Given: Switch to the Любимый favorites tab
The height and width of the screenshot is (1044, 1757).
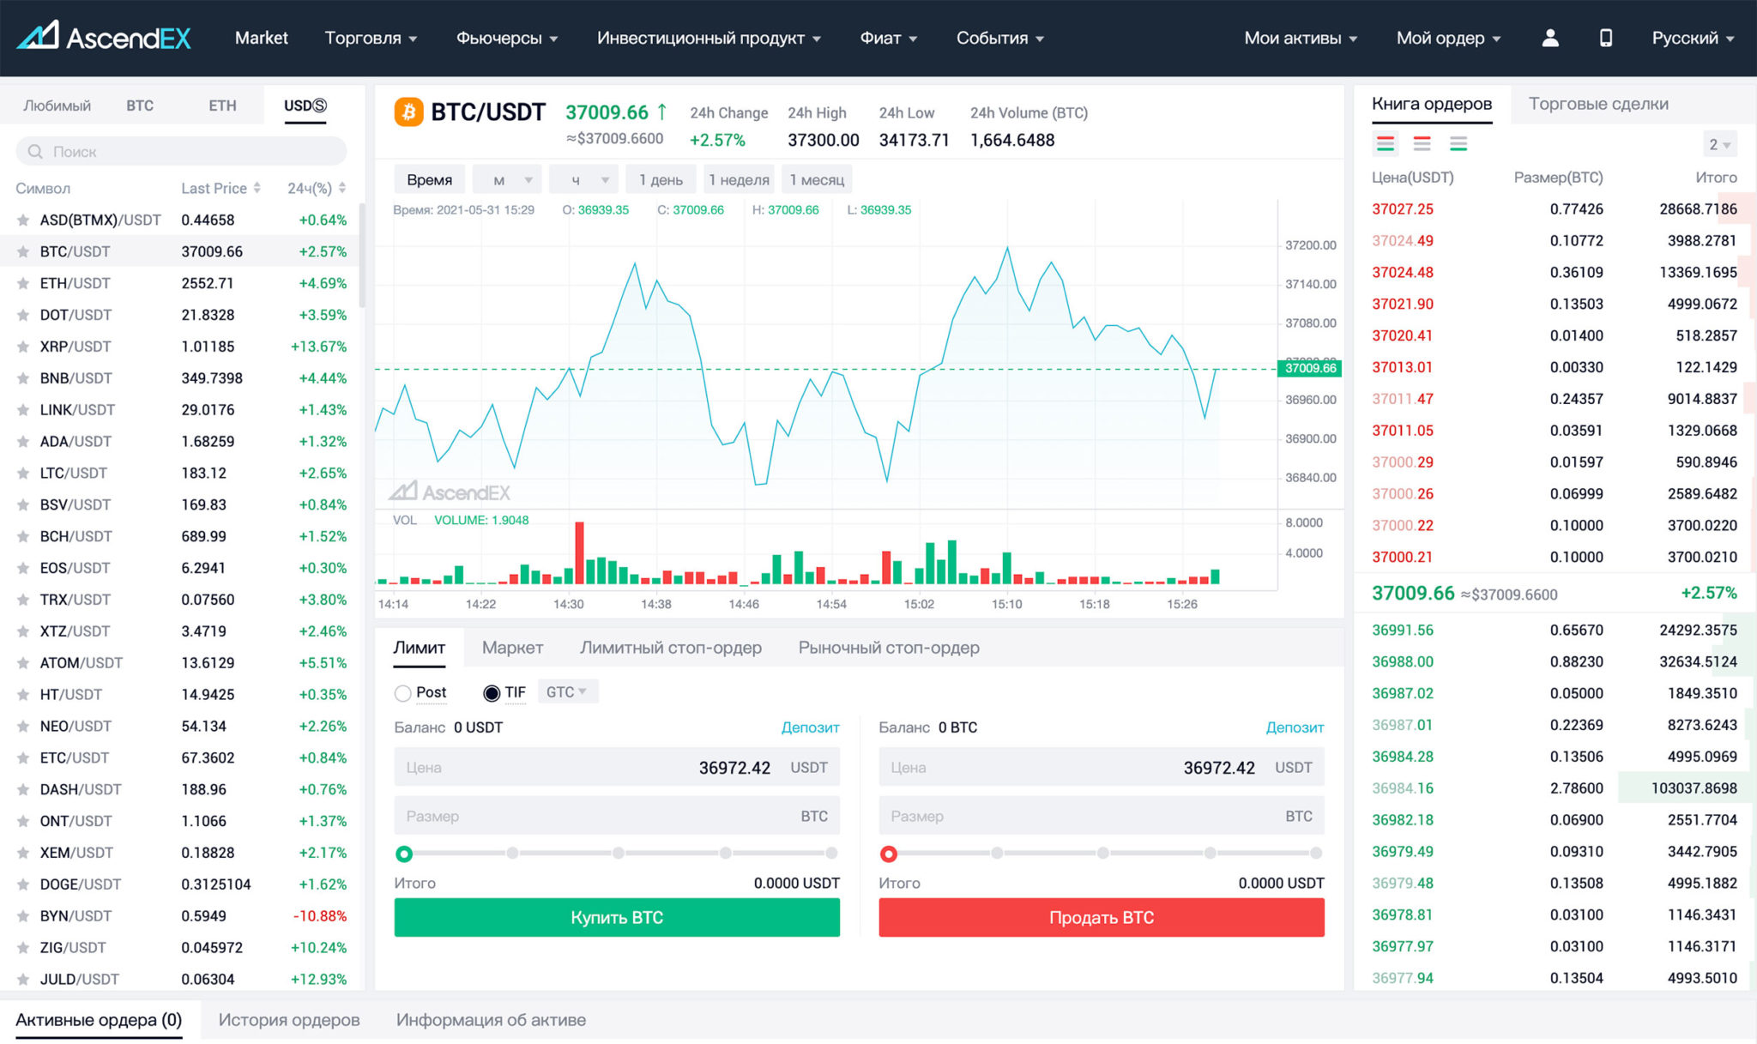Looking at the screenshot, I should point(57,106).
